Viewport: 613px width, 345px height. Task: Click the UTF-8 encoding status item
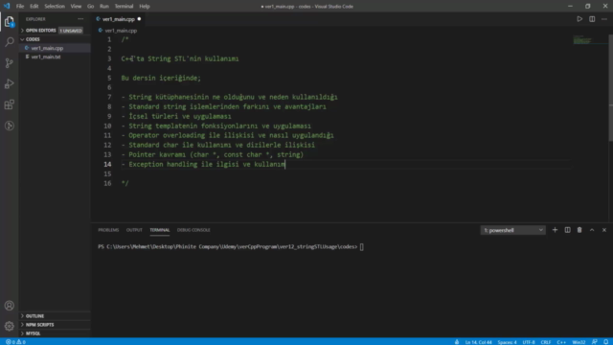click(x=529, y=342)
